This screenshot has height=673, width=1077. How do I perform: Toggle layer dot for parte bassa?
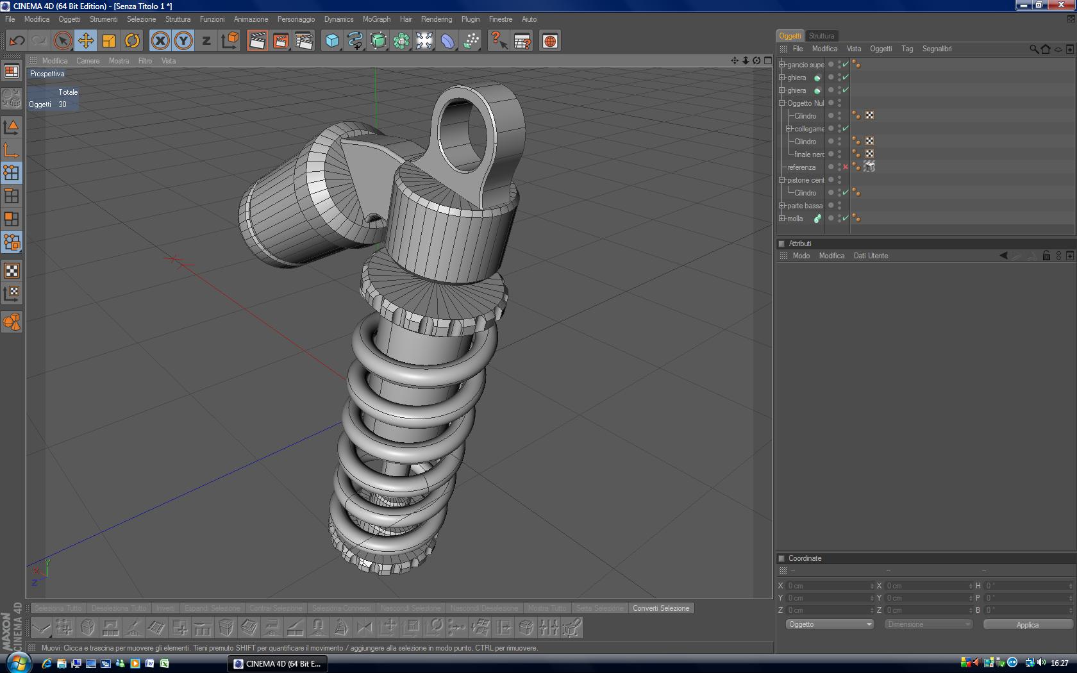click(831, 205)
